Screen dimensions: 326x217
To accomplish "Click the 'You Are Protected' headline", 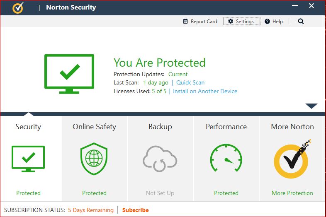I will (x=159, y=63).
